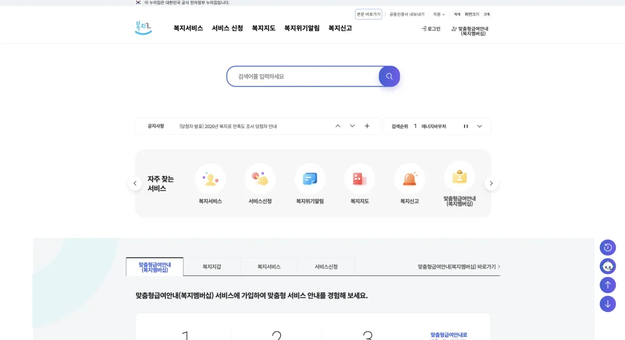The height and width of the screenshot is (340, 625).
Task: Slide frequent services left with previous arrow
Action: [x=135, y=183]
